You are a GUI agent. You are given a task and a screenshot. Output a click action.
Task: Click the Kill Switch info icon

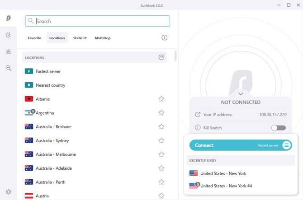[198, 127]
